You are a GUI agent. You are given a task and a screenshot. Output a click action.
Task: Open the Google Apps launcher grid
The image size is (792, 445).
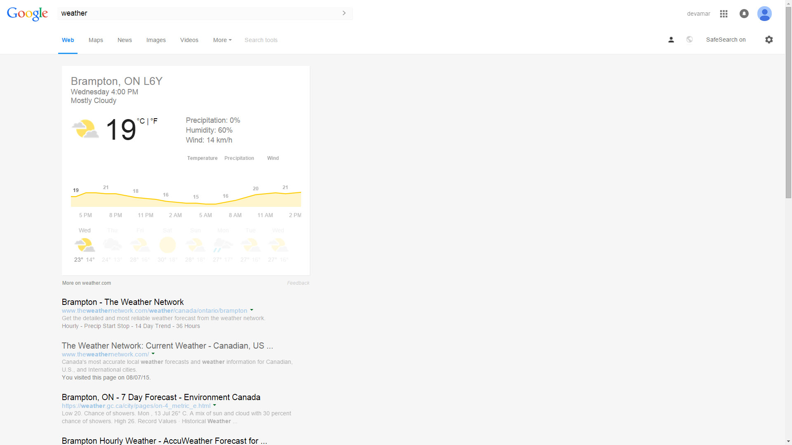[723, 14]
